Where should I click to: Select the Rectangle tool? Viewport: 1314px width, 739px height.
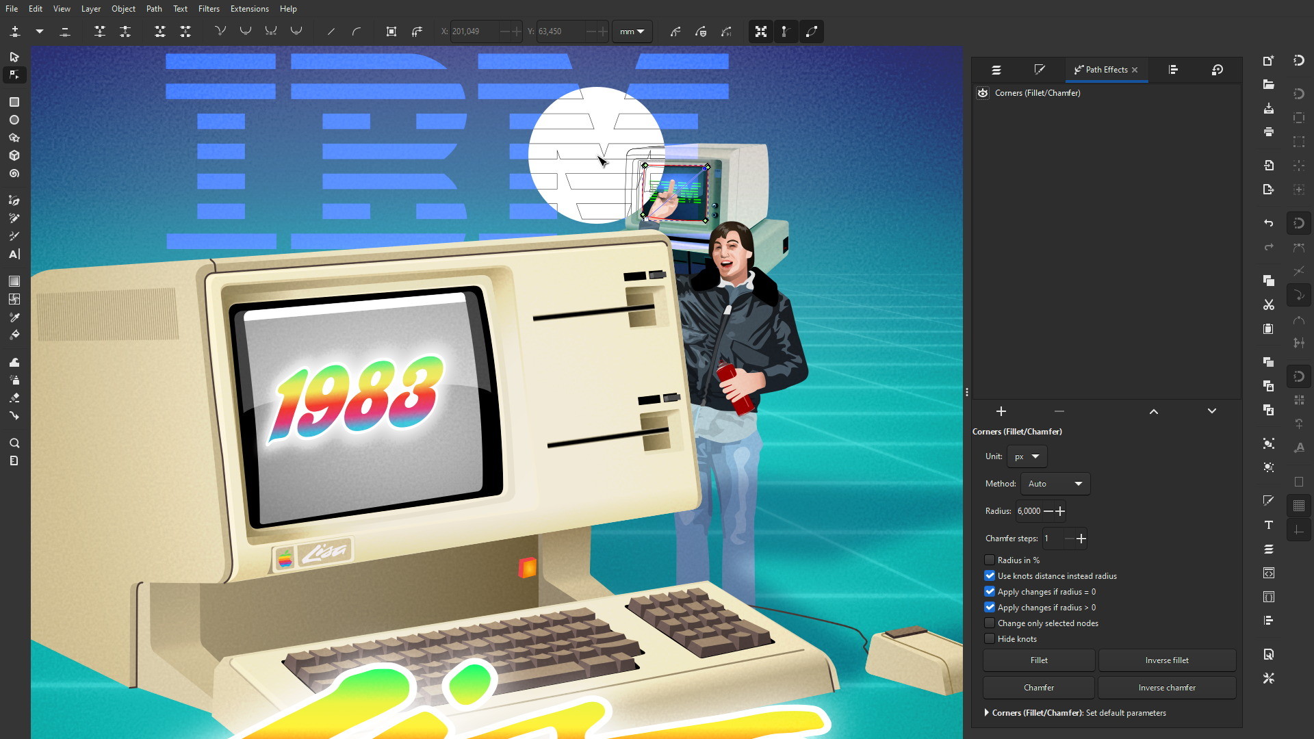[x=14, y=102]
